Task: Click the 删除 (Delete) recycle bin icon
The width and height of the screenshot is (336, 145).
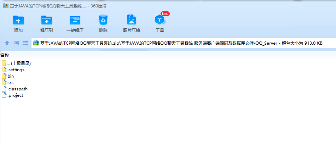Action: click(x=103, y=20)
